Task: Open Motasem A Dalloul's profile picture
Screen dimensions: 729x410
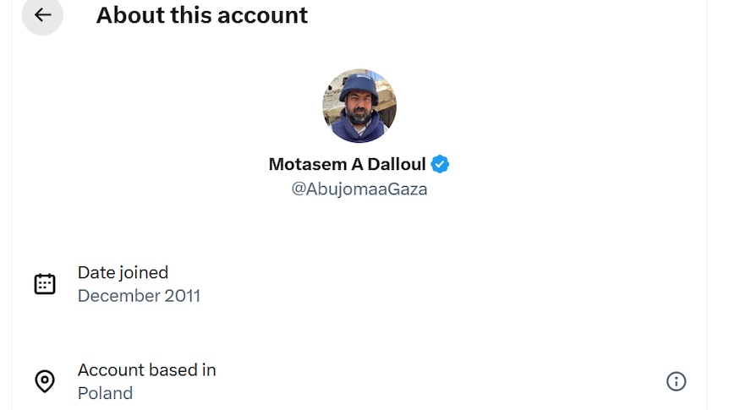Action: click(359, 106)
